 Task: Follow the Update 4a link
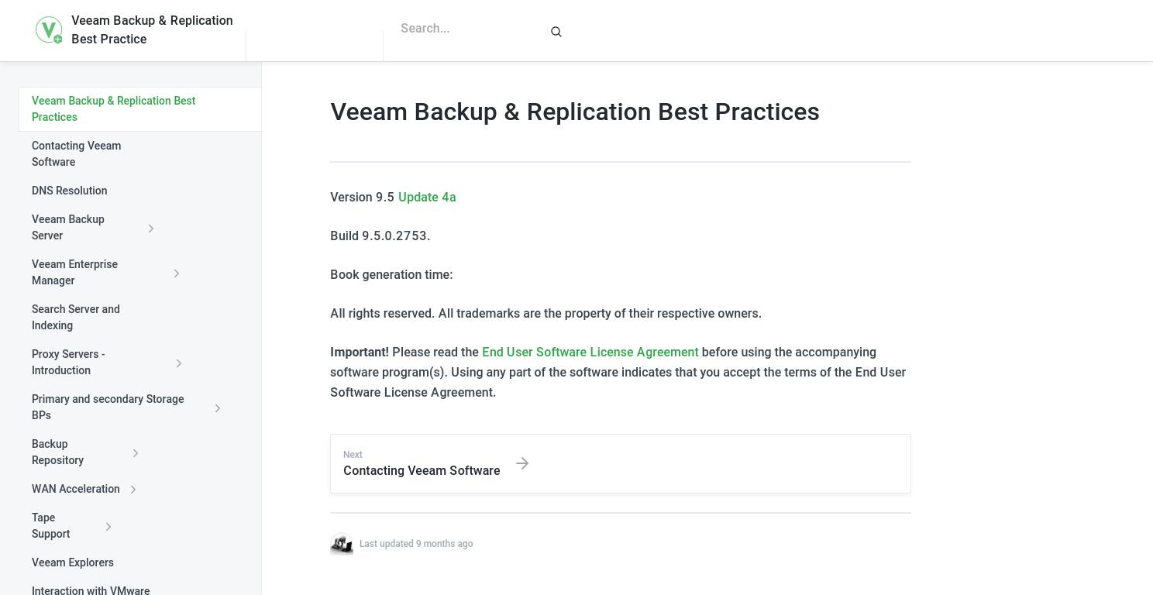click(x=427, y=197)
